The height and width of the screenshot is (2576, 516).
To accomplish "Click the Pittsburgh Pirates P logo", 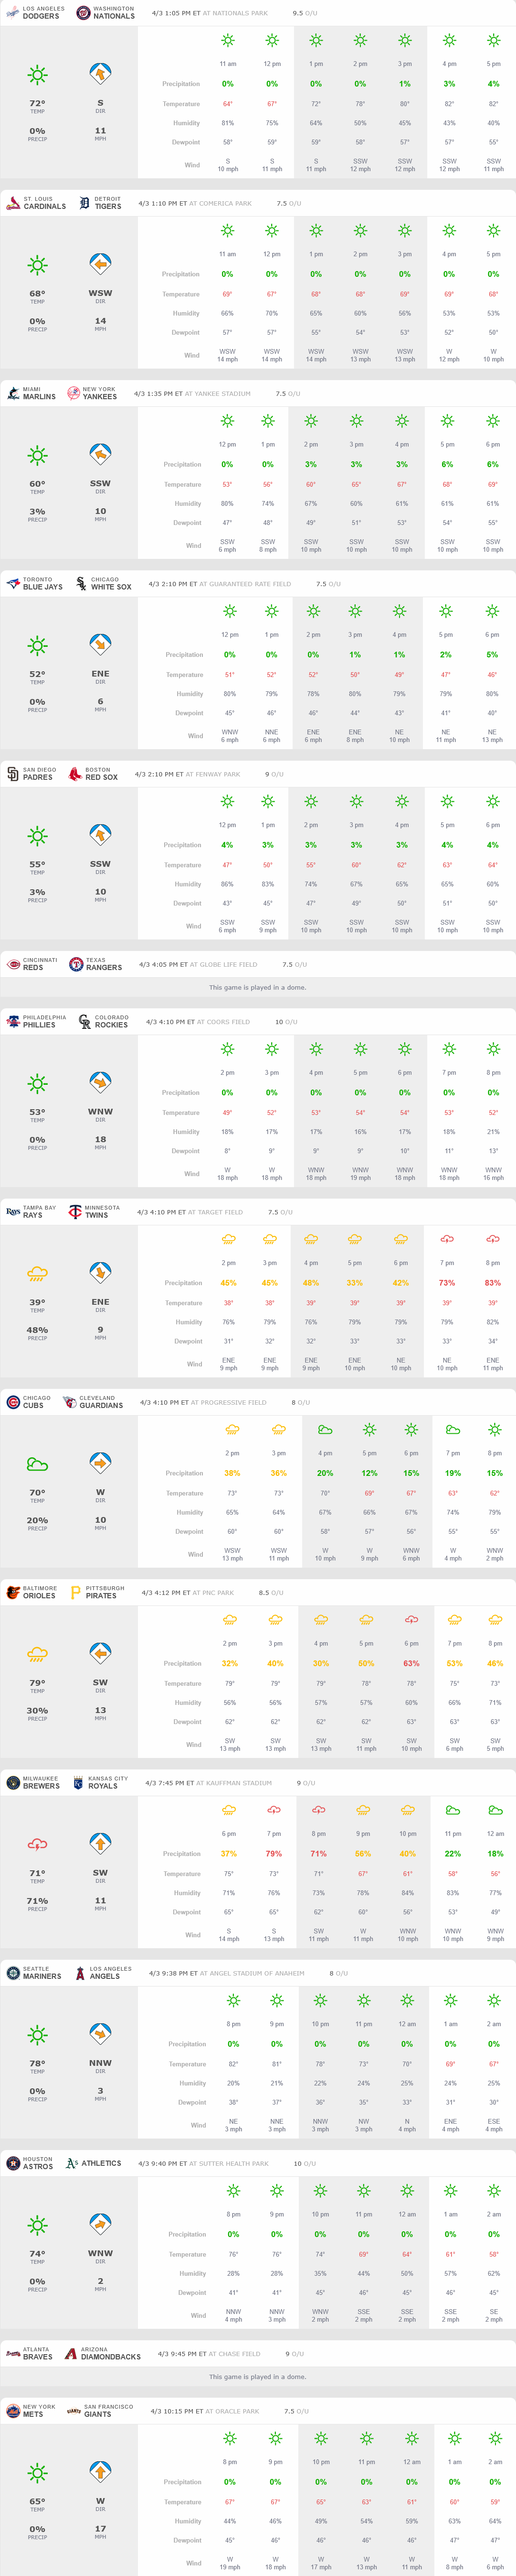I will tap(76, 1593).
